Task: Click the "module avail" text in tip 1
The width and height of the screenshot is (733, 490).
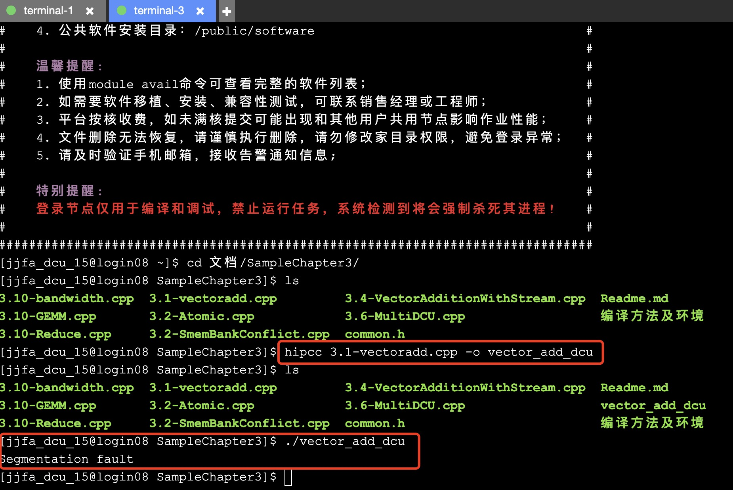Action: (134, 84)
